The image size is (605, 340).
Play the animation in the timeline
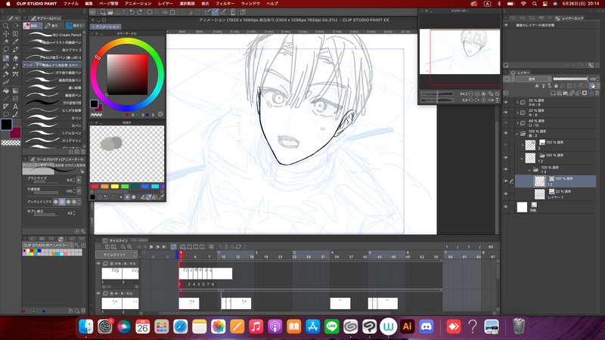[x=152, y=247]
